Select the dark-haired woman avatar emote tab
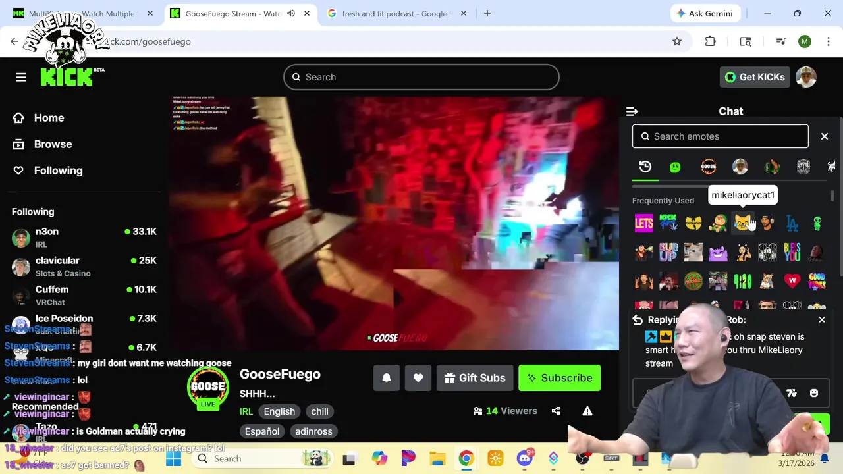 coord(772,167)
